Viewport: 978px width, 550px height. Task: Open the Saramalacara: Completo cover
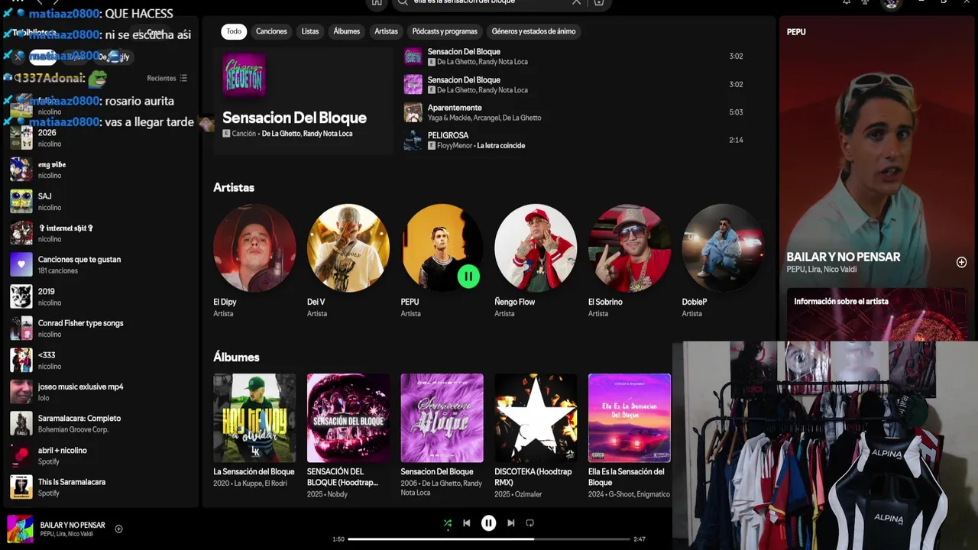[x=21, y=423]
